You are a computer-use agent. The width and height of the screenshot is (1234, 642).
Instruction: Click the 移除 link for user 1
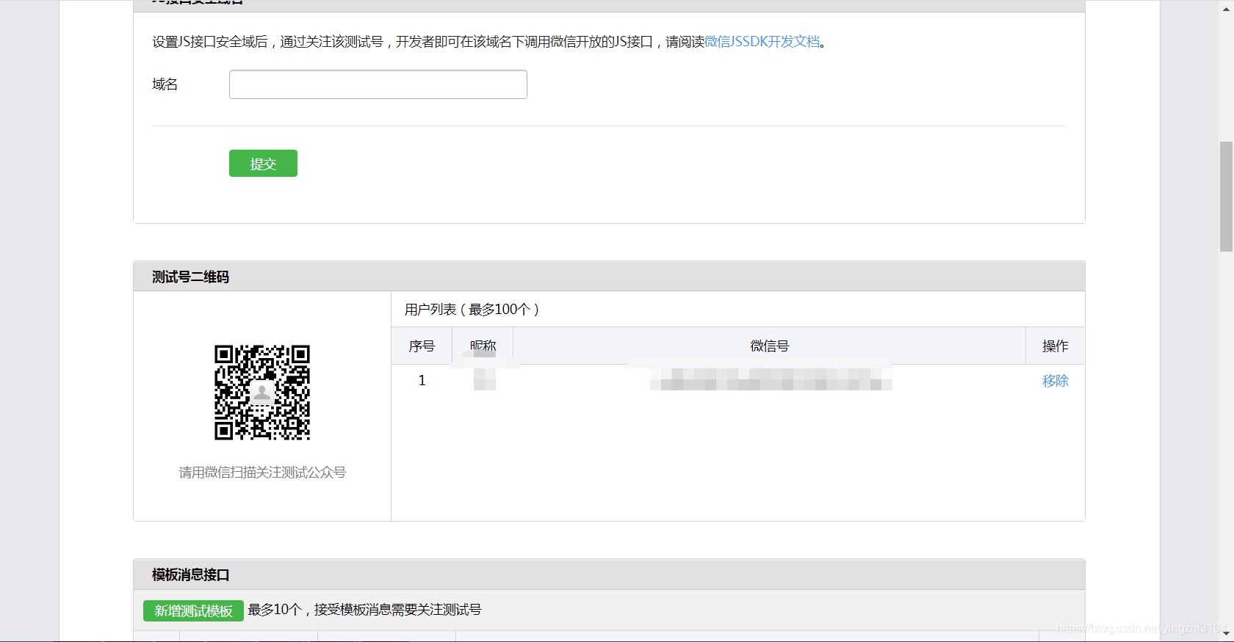click(x=1055, y=381)
